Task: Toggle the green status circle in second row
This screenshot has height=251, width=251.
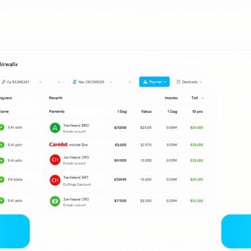Action: pyautogui.click(x=2, y=145)
